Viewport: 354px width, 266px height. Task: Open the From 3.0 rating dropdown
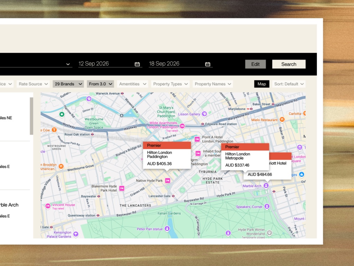(x=101, y=84)
